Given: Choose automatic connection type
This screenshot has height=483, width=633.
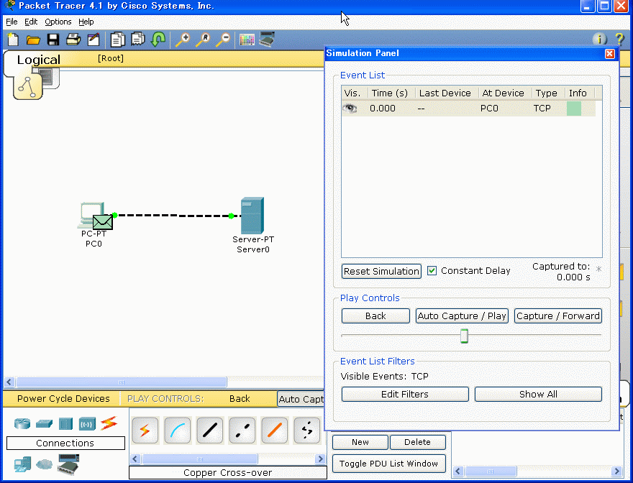Looking at the screenshot, I should tap(145, 430).
